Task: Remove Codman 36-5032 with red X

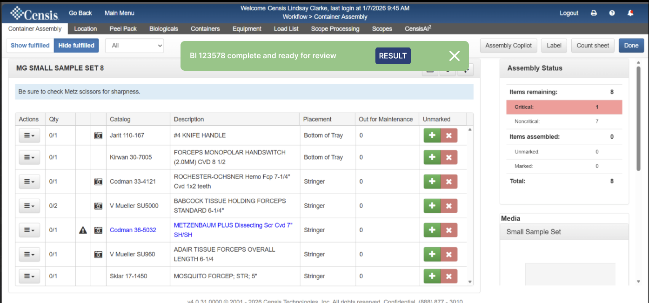Action: (449, 230)
